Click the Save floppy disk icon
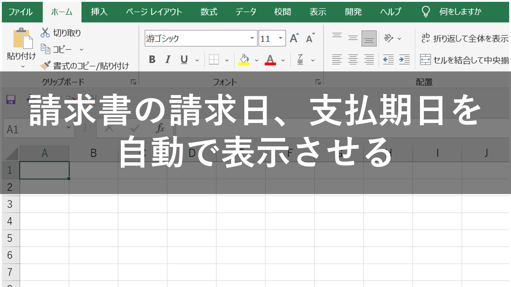This screenshot has height=287, width=511. click(11, 99)
